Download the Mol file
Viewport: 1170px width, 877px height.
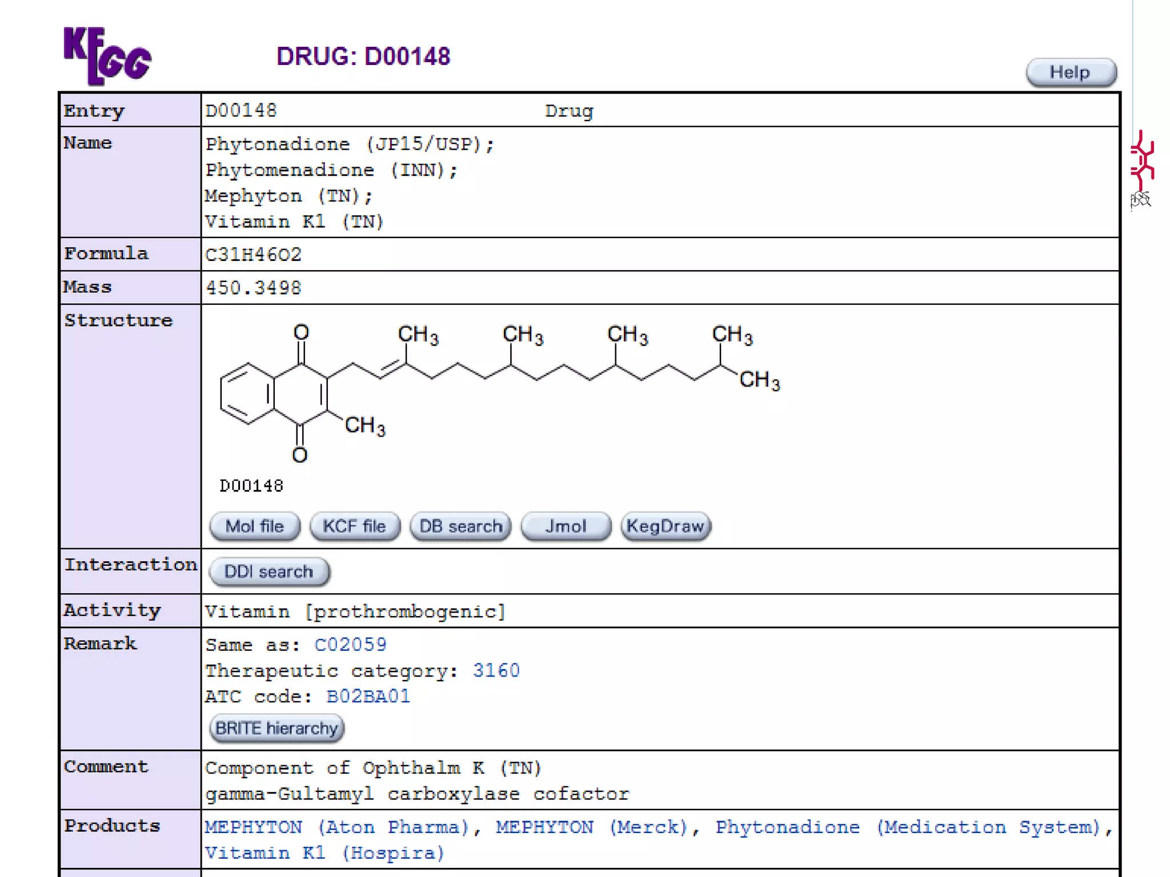pyautogui.click(x=255, y=526)
